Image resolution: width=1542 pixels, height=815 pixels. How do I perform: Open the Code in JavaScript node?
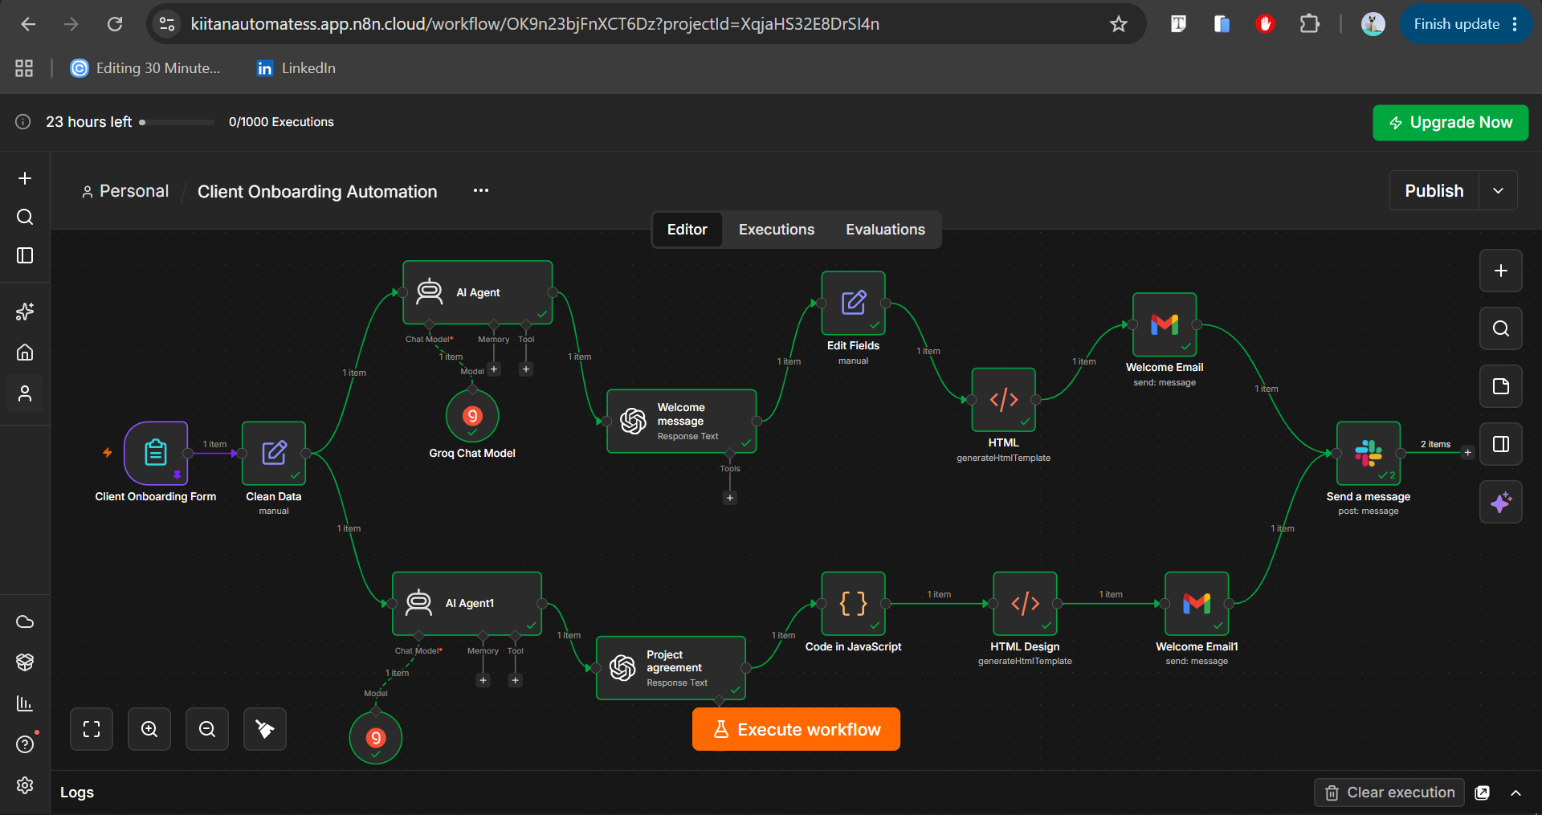click(x=853, y=603)
